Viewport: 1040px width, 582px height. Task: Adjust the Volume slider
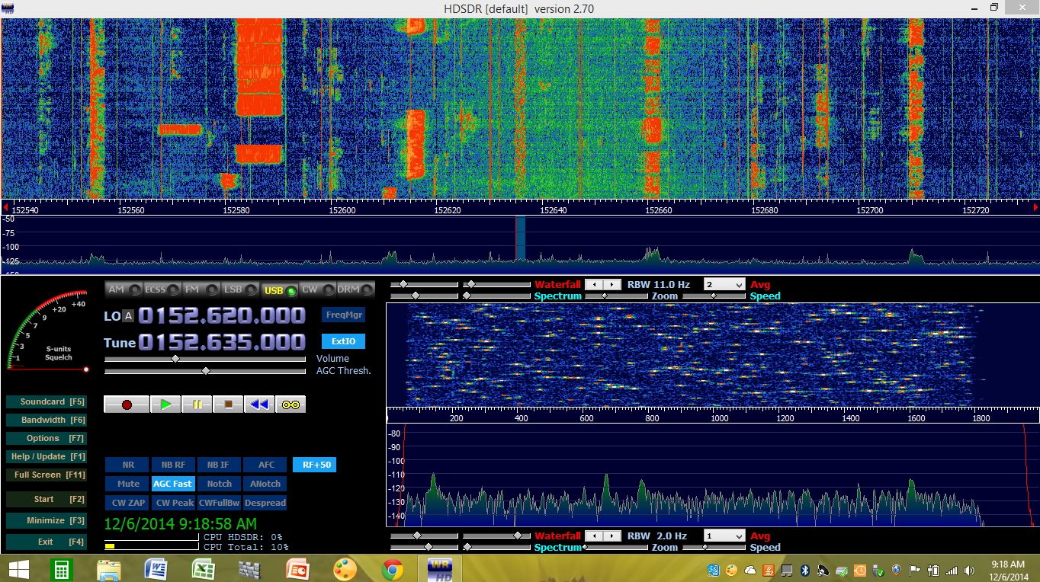point(205,358)
